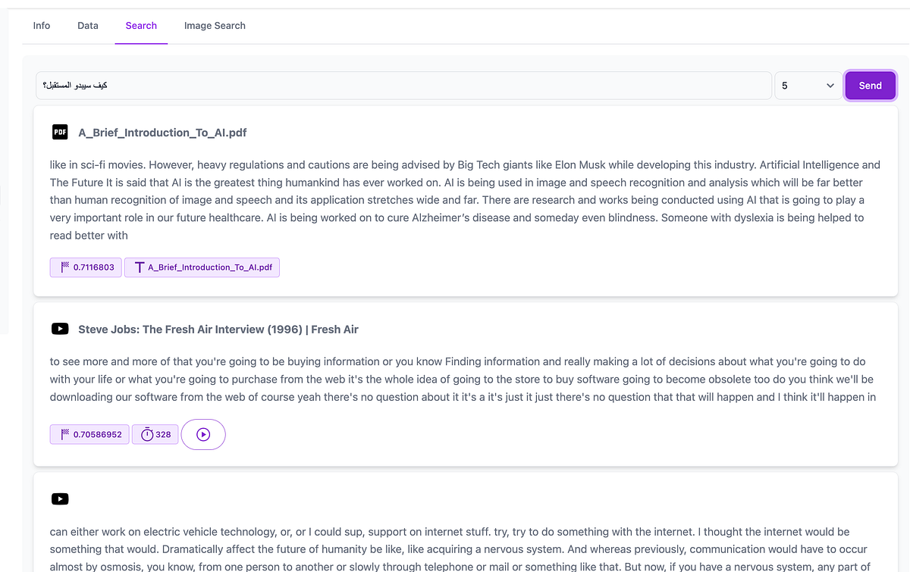Viewport: 910px width, 572px height.
Task: Click the Steve Jobs Fresh Air result title
Action: [219, 329]
